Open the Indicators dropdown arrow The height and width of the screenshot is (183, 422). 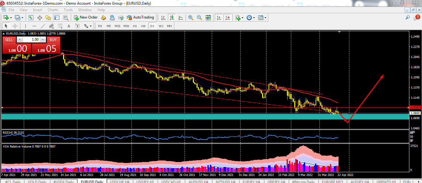[x=243, y=18]
